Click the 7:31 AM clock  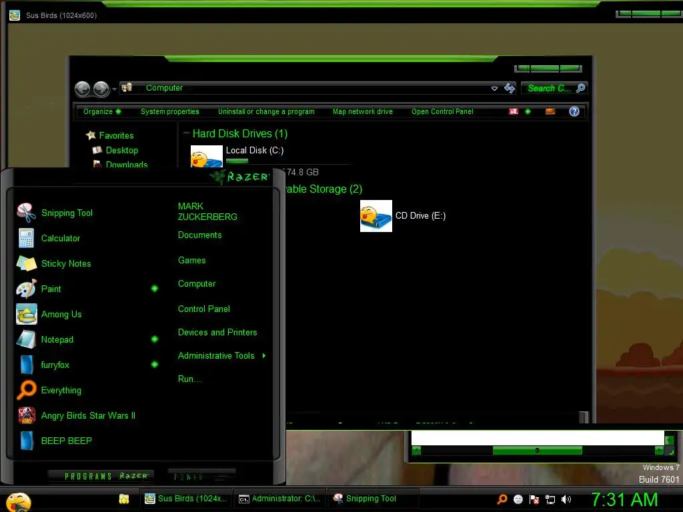(624, 499)
